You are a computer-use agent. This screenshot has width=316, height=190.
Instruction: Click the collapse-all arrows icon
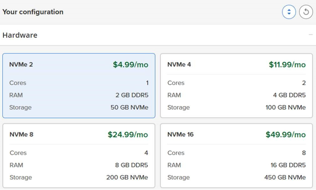click(x=288, y=12)
